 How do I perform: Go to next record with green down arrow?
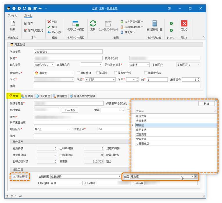171,30
